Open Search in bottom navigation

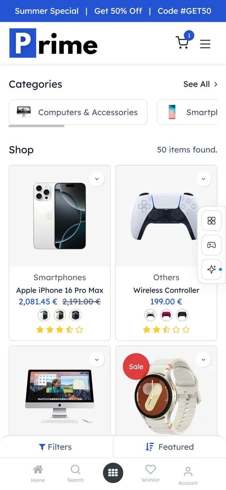point(75,473)
